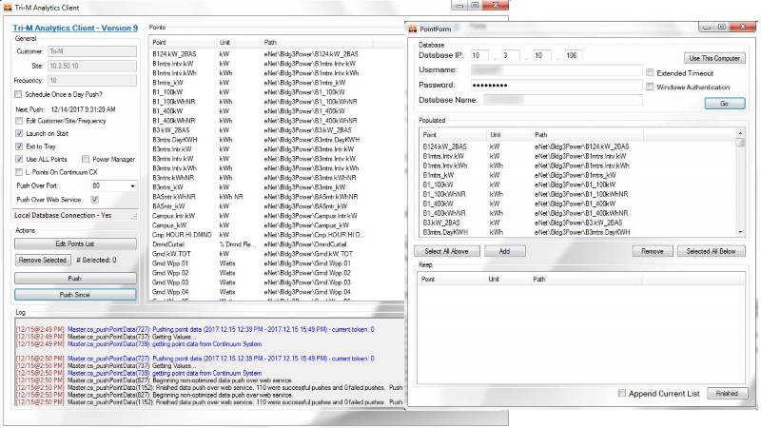Click the Remove Selected button

pos(43,260)
